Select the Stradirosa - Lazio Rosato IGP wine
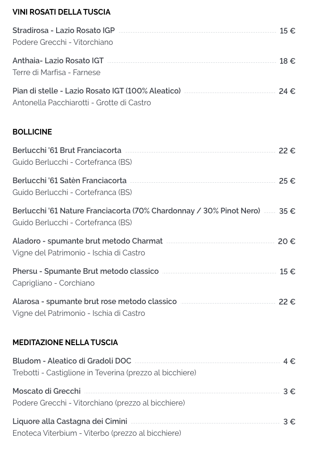Image resolution: width=311 pixels, height=457 pixels. pyautogui.click(x=64, y=30)
